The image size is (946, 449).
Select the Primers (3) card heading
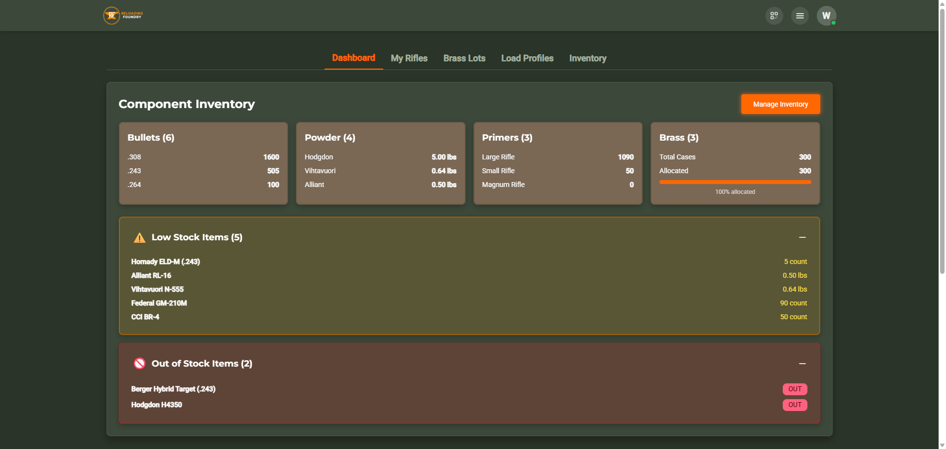[507, 138]
